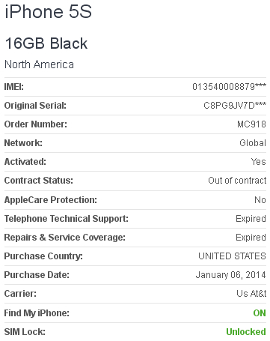Click Telephone Technical Support Expired value
270x341 pixels.
[x=251, y=219]
